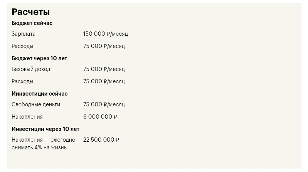The image size is (308, 172).
Task: Click the Инвестиции через 10 лет title
Action: coord(45,129)
